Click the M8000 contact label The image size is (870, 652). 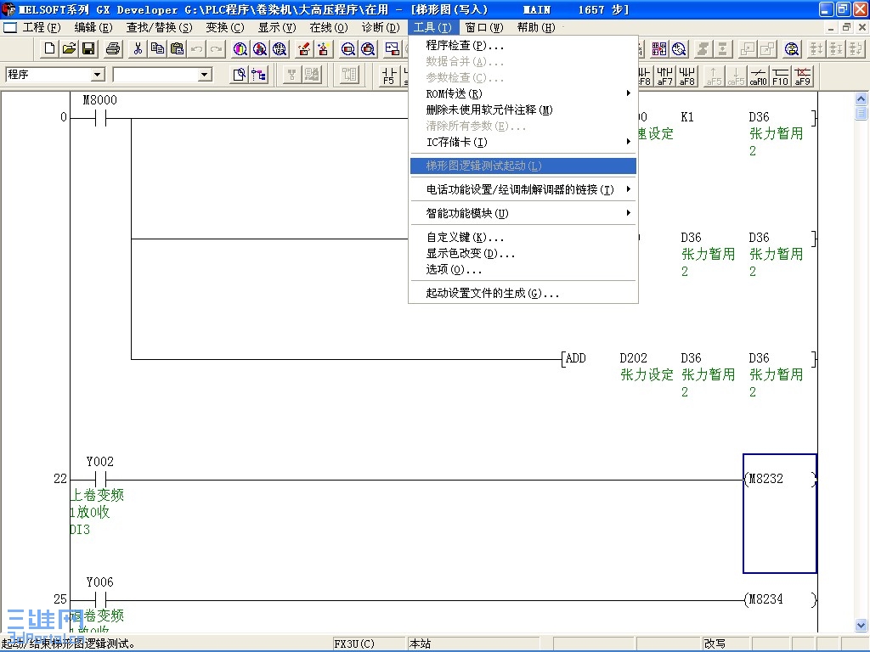pyautogui.click(x=100, y=100)
